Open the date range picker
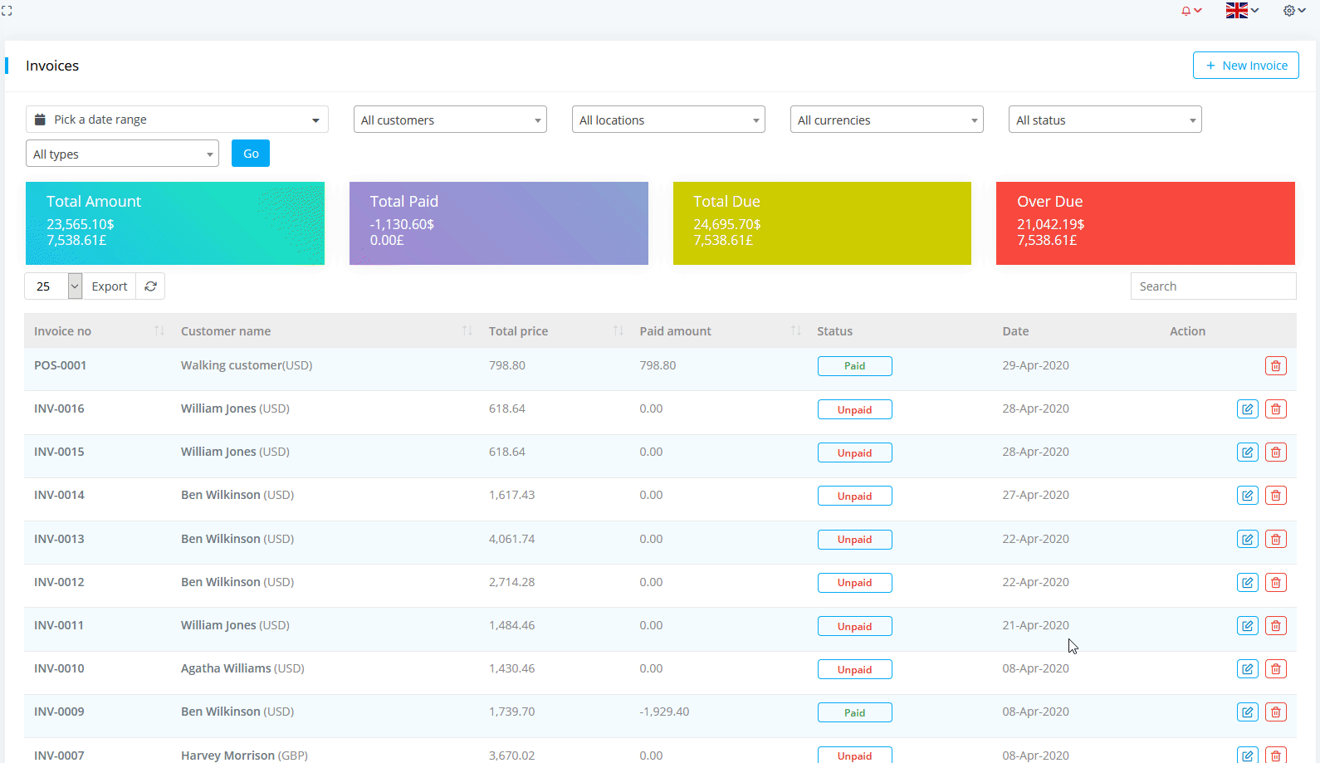 tap(177, 120)
